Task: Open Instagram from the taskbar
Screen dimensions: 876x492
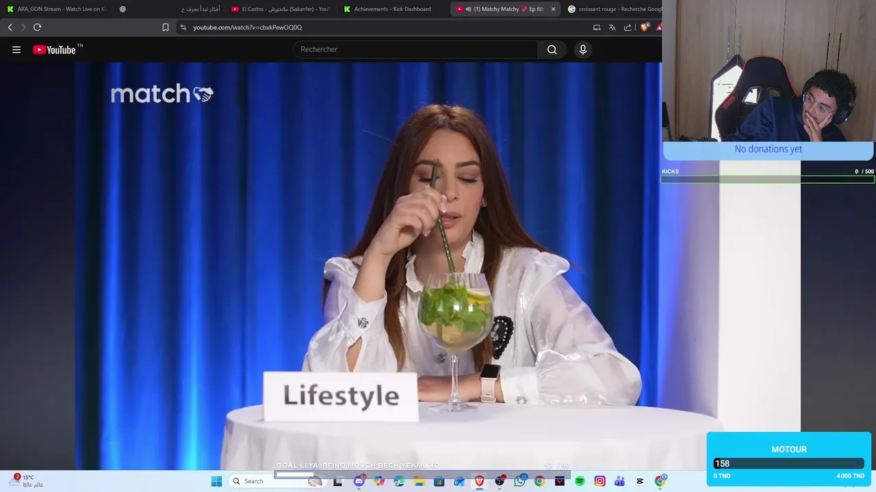Action: [600, 481]
